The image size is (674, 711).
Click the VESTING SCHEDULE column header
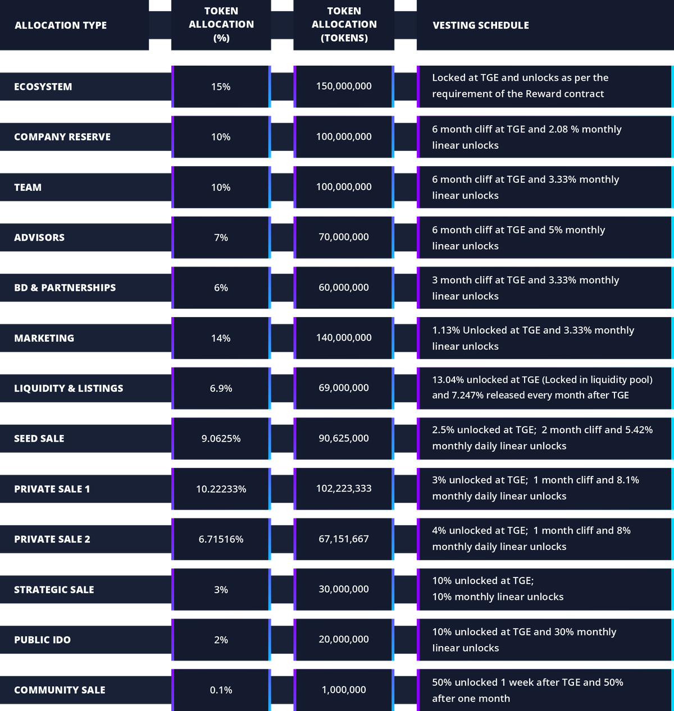tap(481, 25)
